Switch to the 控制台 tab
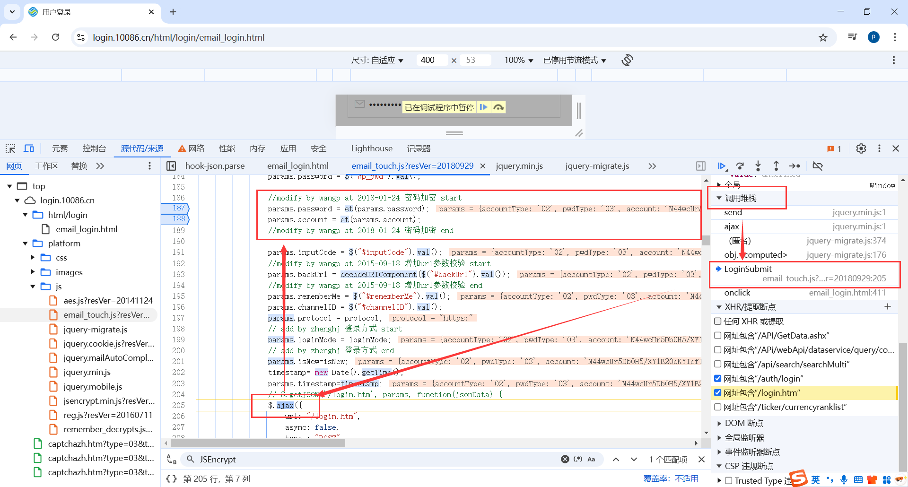This screenshot has height=487, width=908. coord(94,148)
